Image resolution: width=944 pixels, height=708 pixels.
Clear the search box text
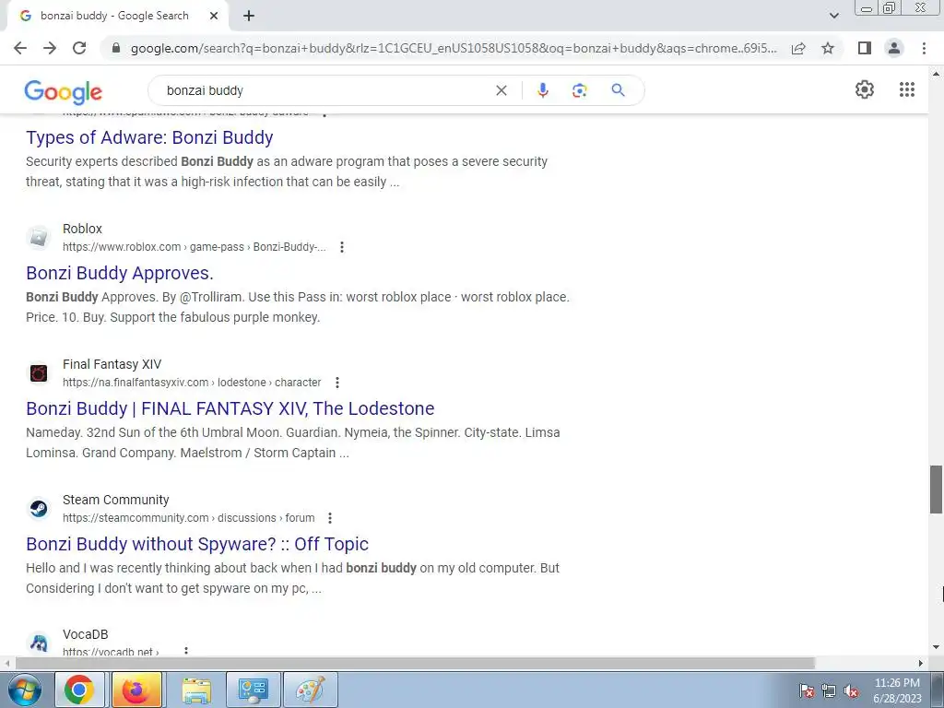coord(501,90)
